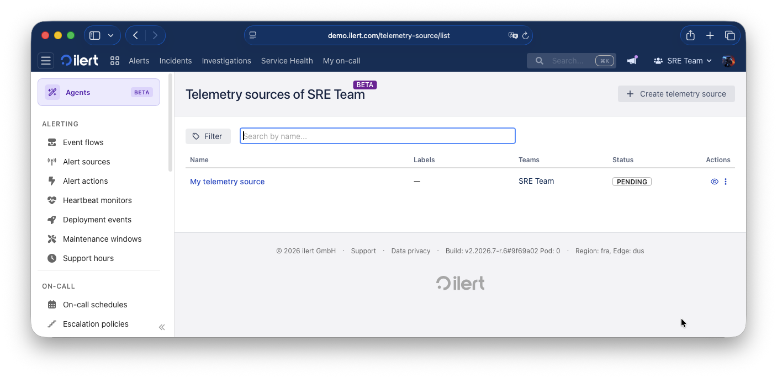Focus the Search by name field
The height and width of the screenshot is (378, 777).
(x=378, y=136)
